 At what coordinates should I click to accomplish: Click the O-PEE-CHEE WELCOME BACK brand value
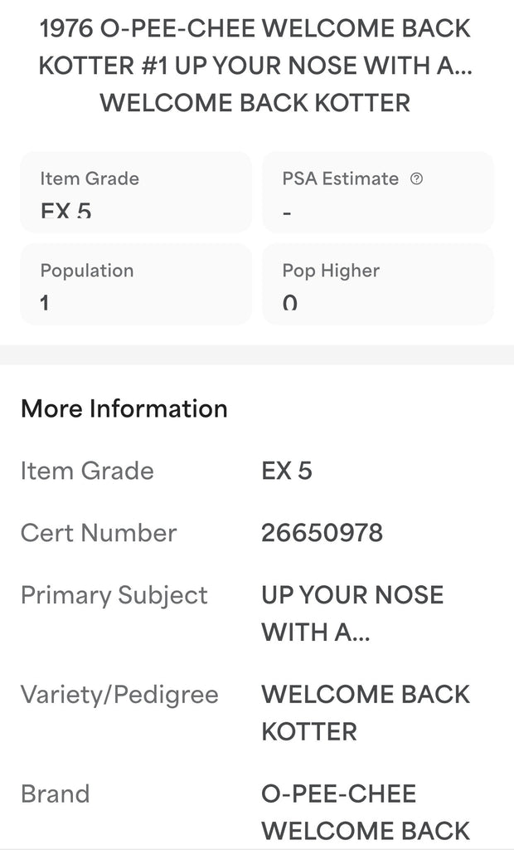click(366, 812)
